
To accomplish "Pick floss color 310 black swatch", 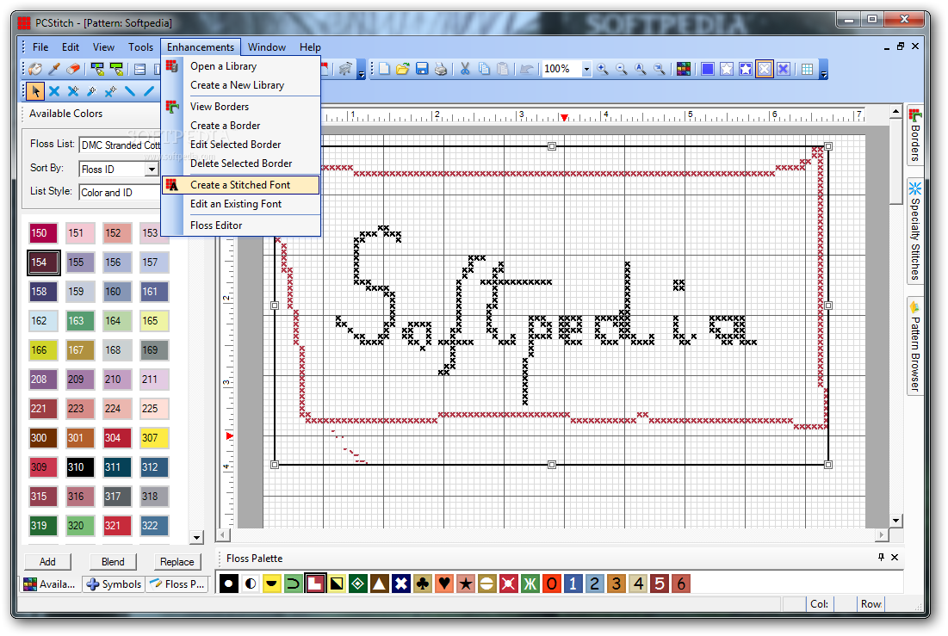I will [x=80, y=466].
